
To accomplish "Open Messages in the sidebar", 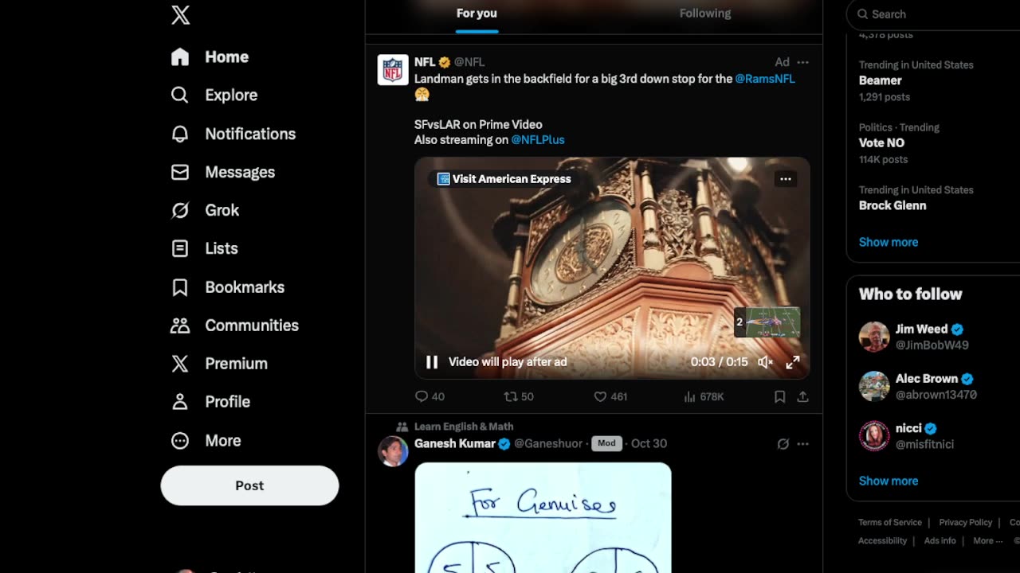I will (222, 172).
